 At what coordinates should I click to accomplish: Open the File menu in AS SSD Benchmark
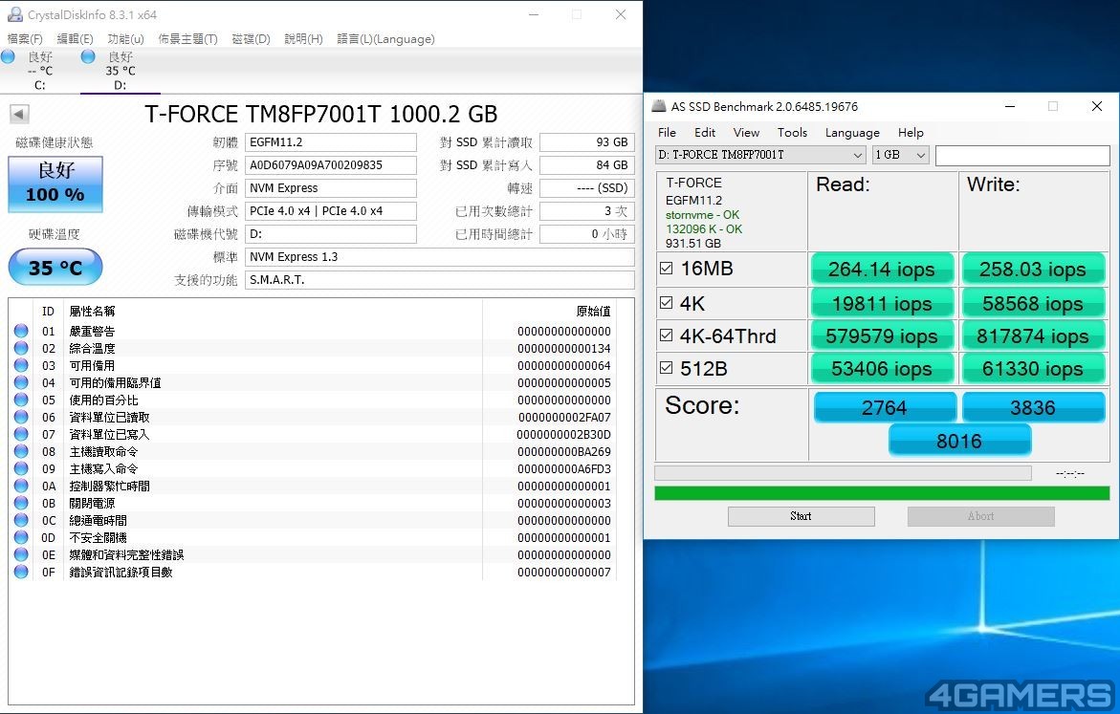(x=668, y=132)
